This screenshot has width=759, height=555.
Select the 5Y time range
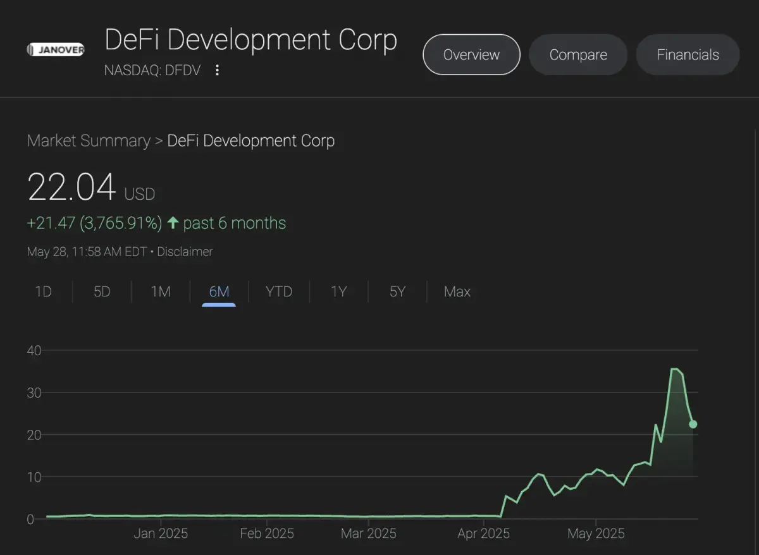pyautogui.click(x=397, y=291)
